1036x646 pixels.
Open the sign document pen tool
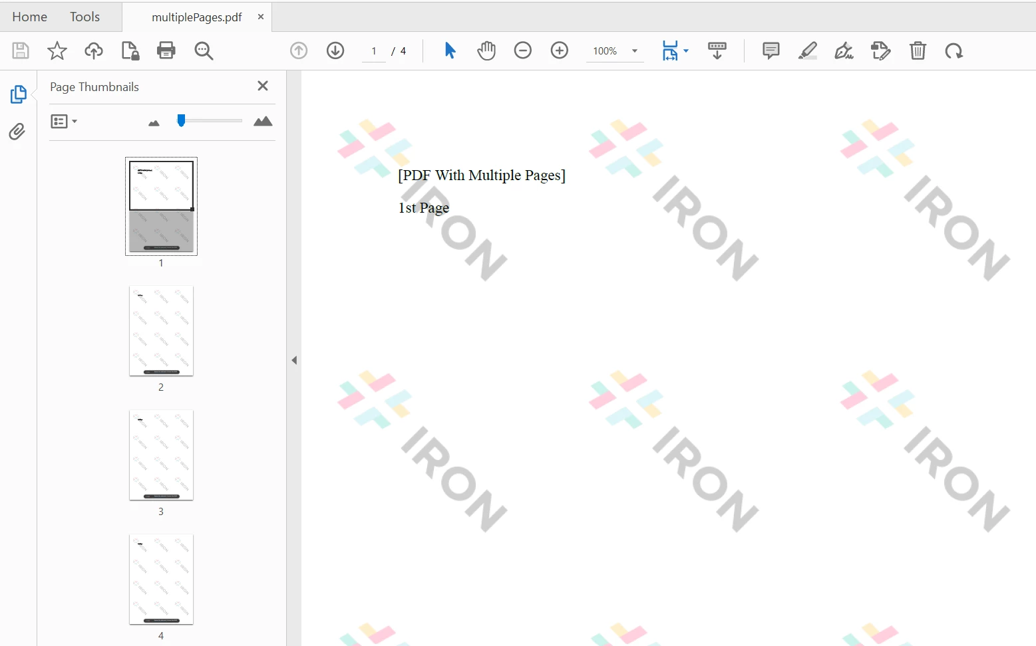[844, 51]
